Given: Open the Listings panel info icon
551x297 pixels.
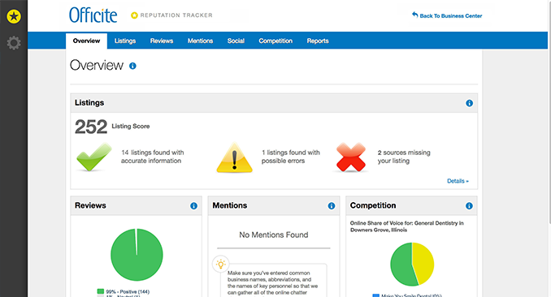Looking at the screenshot, I should click(469, 103).
